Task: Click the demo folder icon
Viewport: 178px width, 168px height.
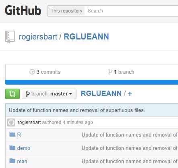Action: (x=12, y=147)
